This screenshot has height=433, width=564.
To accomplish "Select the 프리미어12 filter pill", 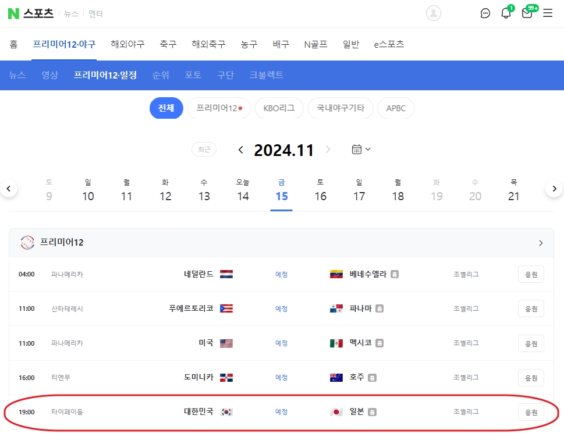I will 219,108.
